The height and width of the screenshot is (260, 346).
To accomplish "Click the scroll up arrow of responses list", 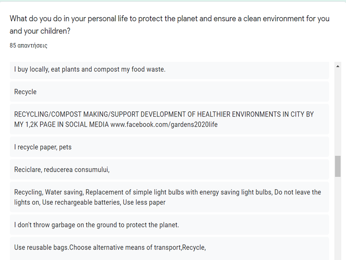I will coord(338,66).
